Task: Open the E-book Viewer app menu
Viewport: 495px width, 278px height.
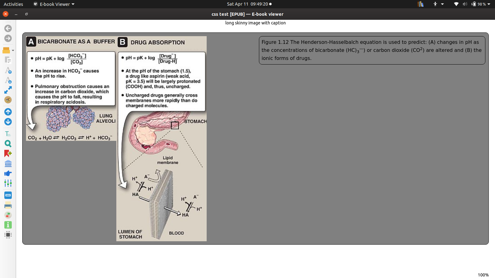Action: (x=54, y=4)
